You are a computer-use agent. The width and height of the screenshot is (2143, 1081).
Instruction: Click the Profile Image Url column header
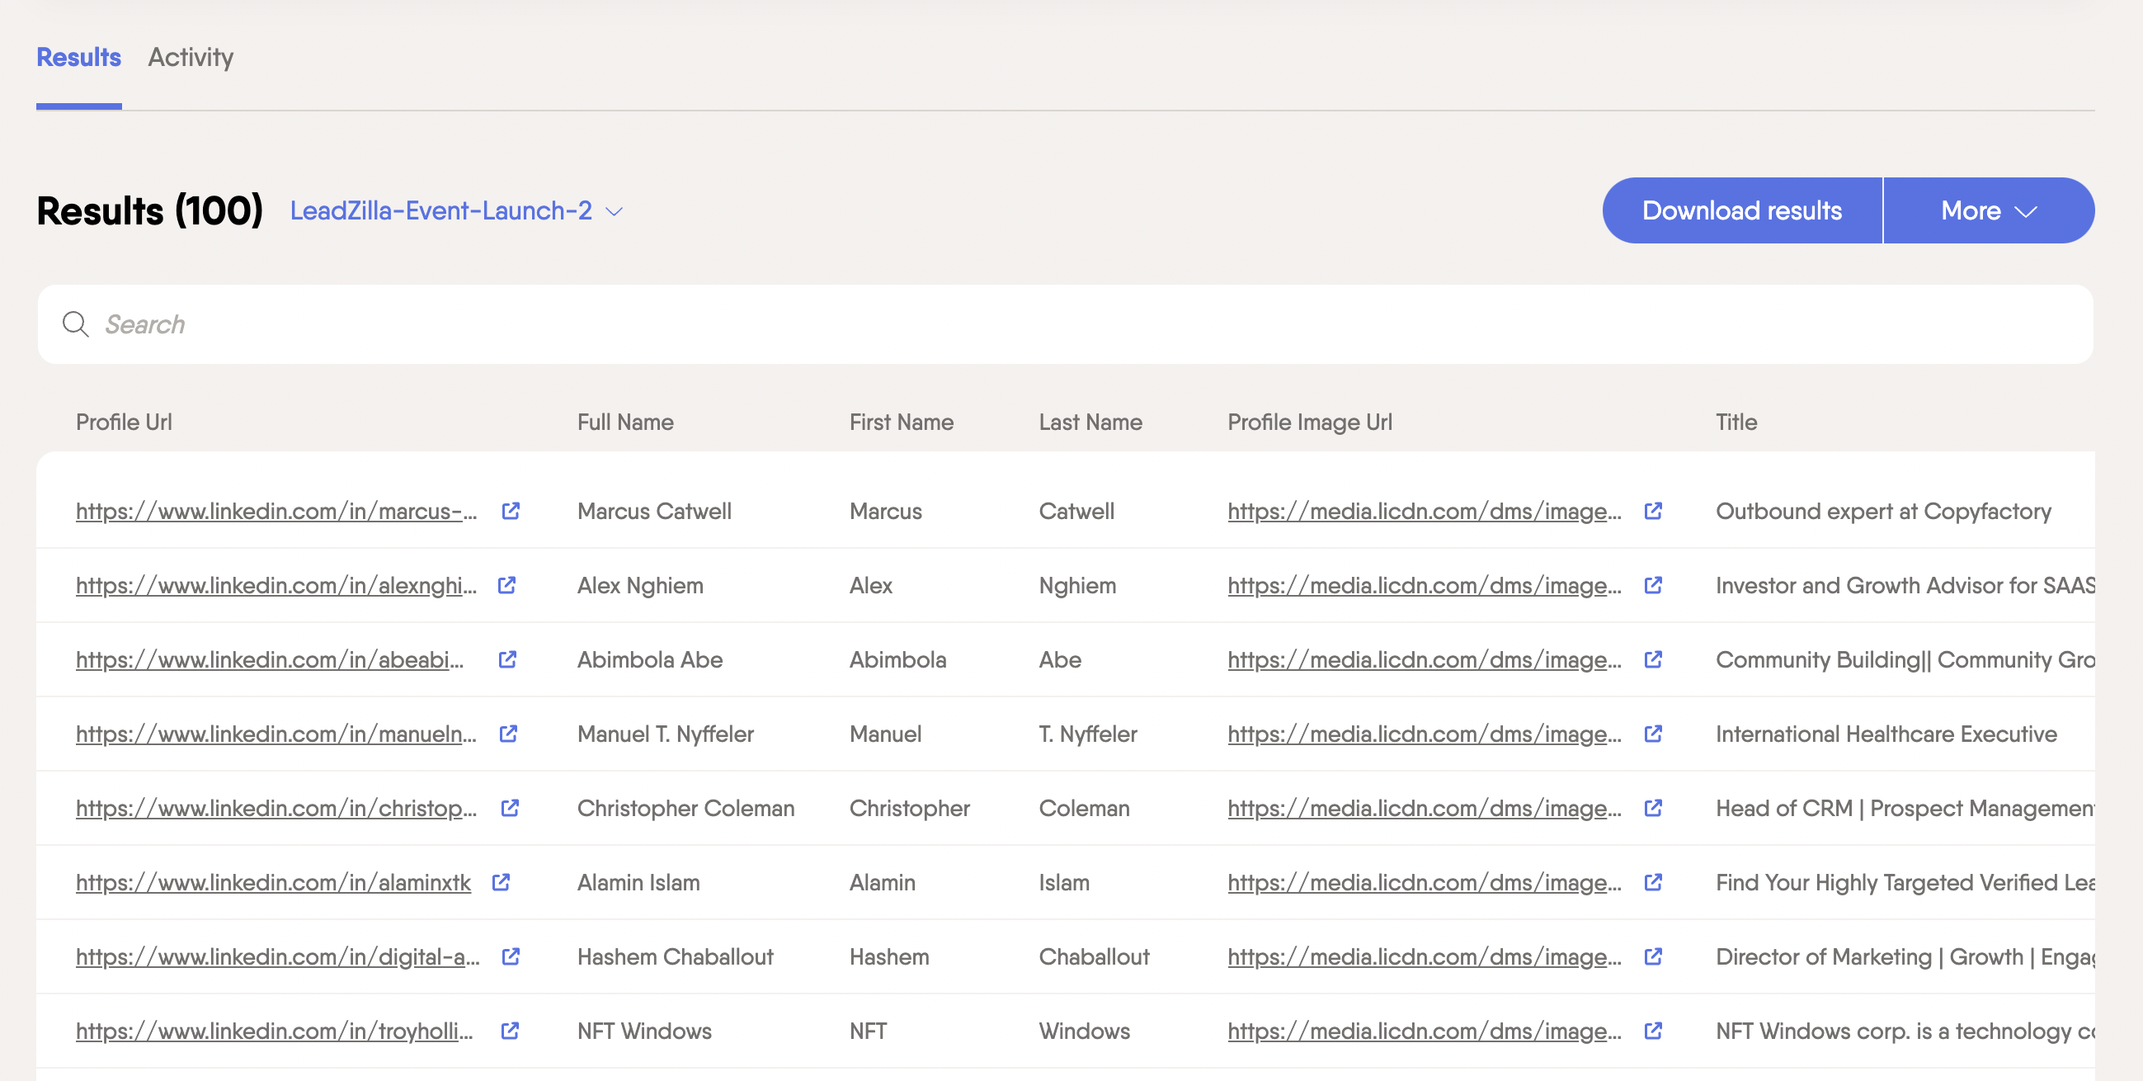(1308, 422)
